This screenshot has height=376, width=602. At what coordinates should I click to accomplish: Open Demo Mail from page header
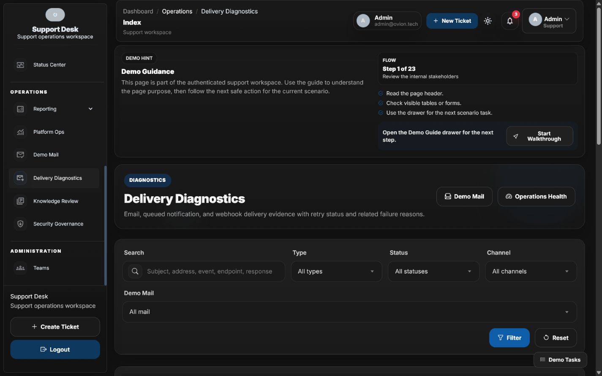pos(464,197)
